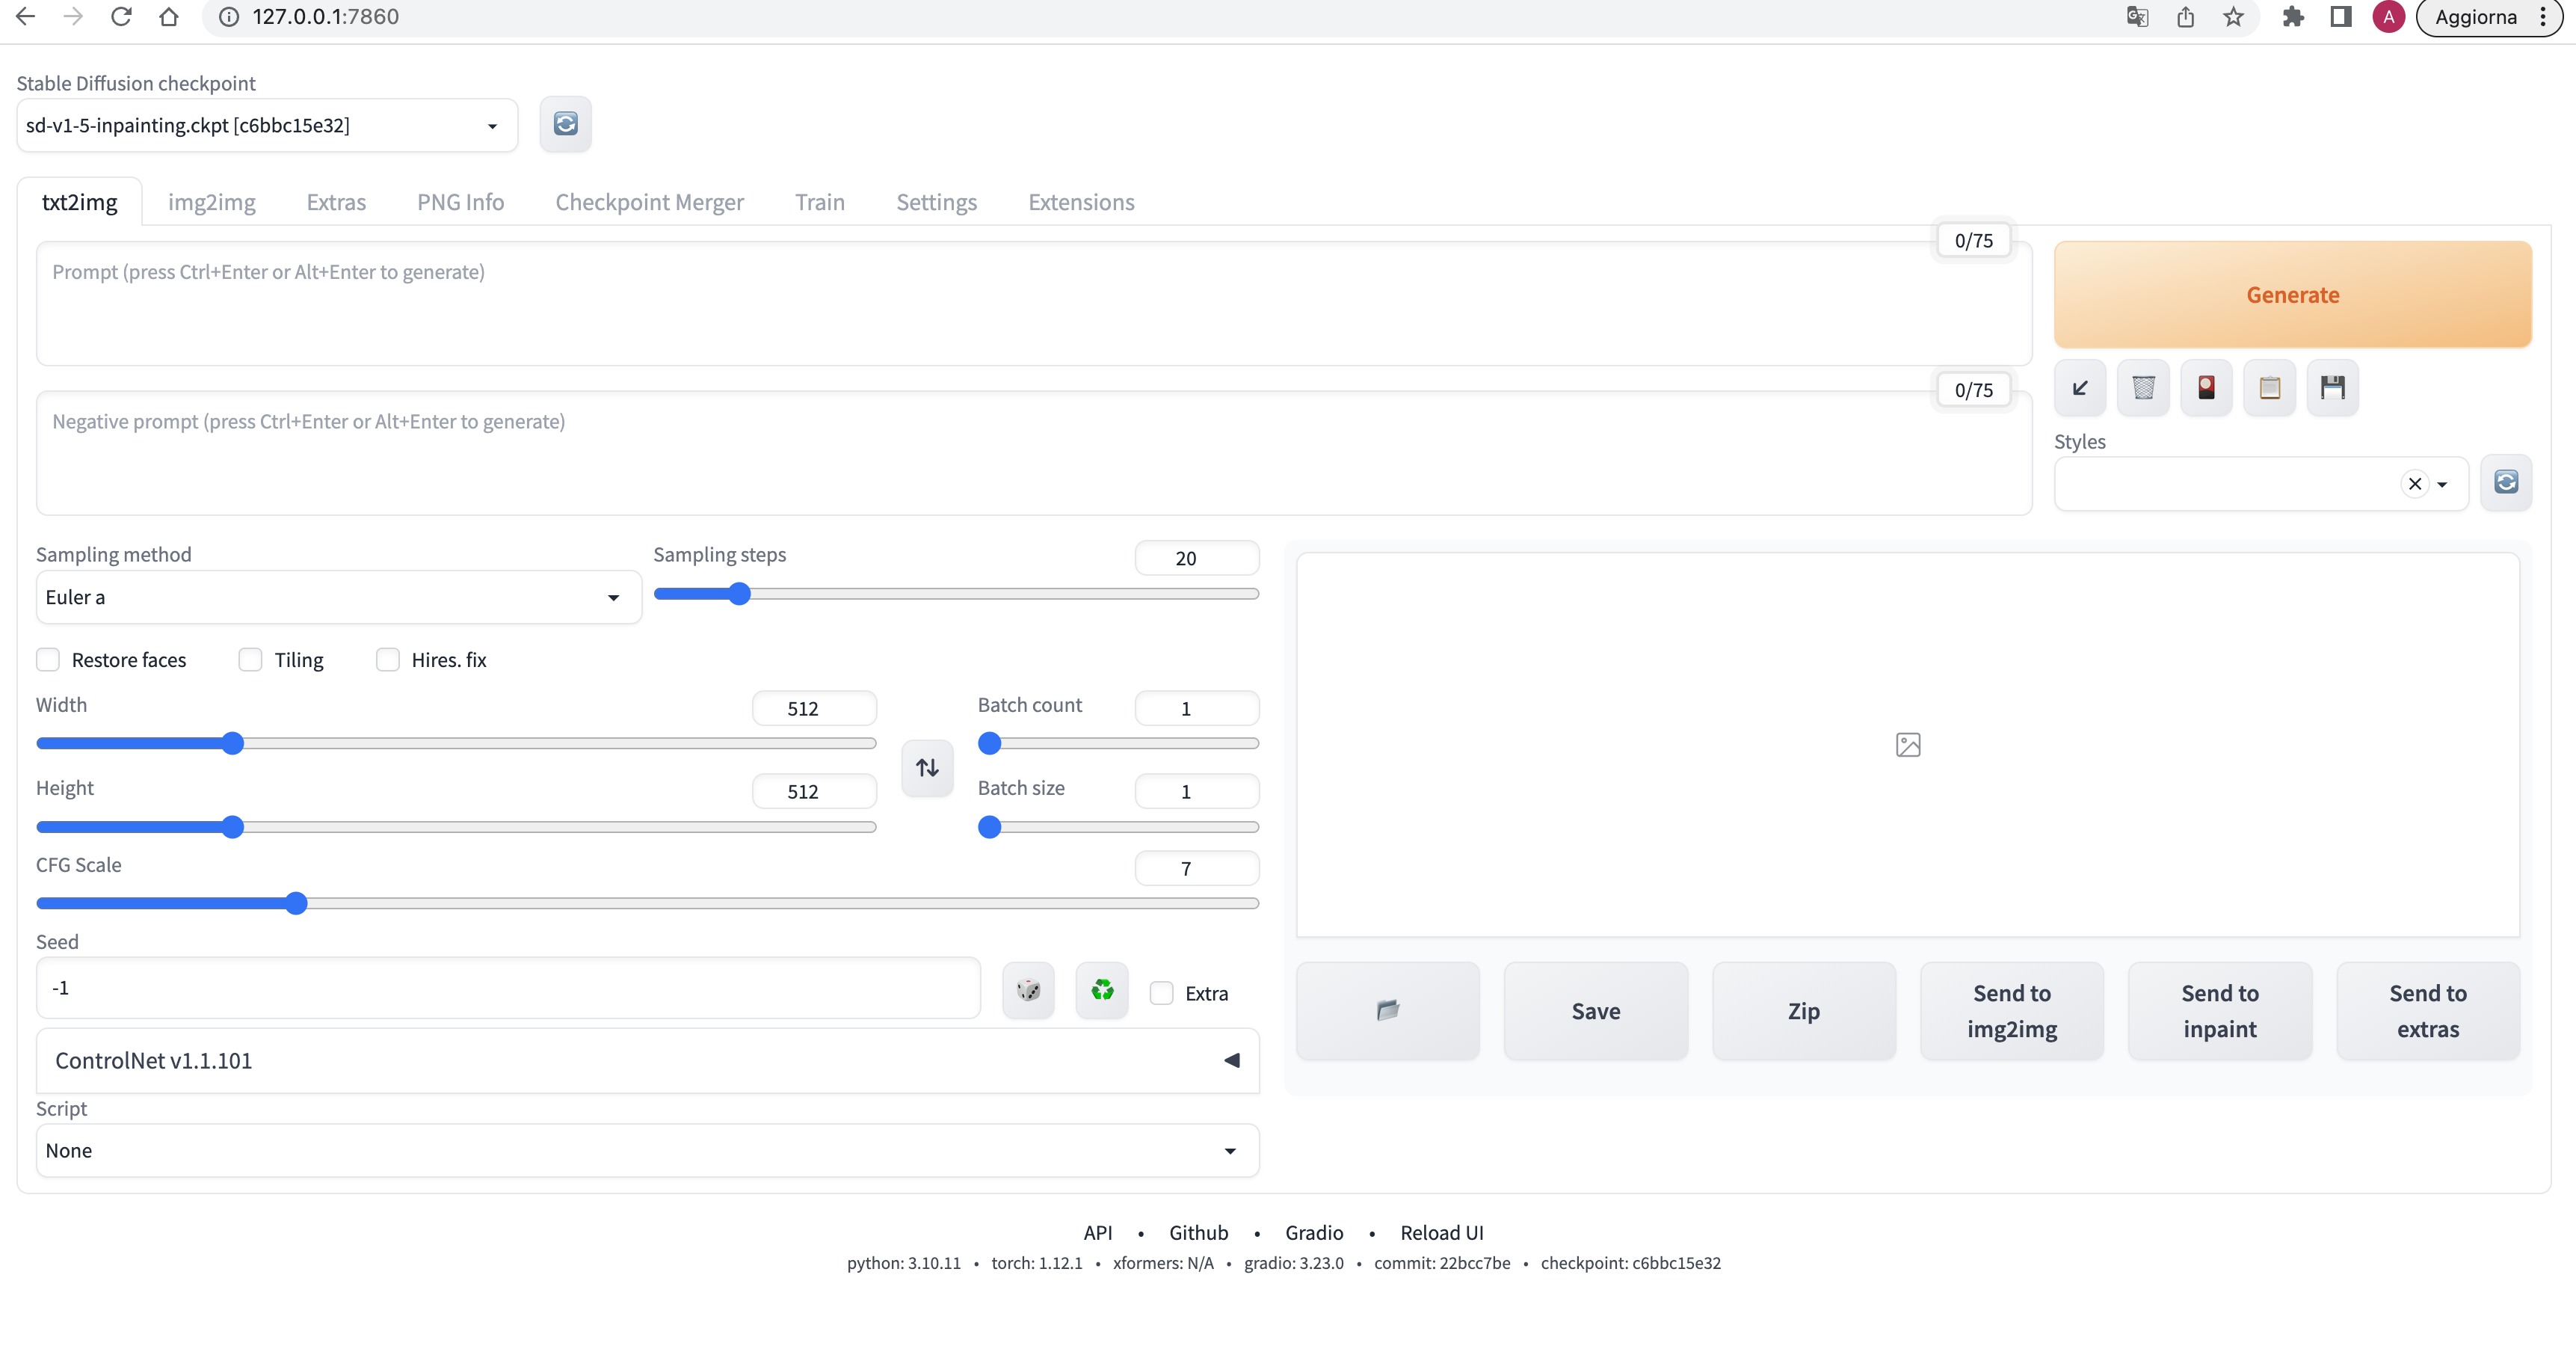2576x1349 pixels.
Task: Click the red show extra networks card icon
Action: [x=2206, y=388]
